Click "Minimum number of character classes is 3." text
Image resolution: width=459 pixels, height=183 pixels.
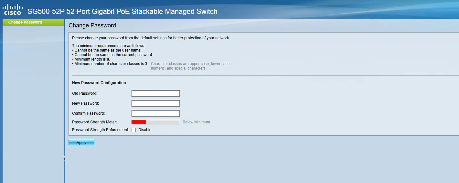110,64
